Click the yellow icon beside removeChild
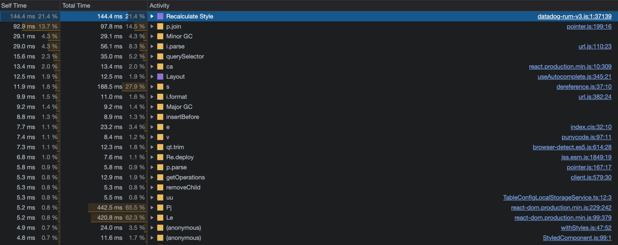 coord(160,188)
